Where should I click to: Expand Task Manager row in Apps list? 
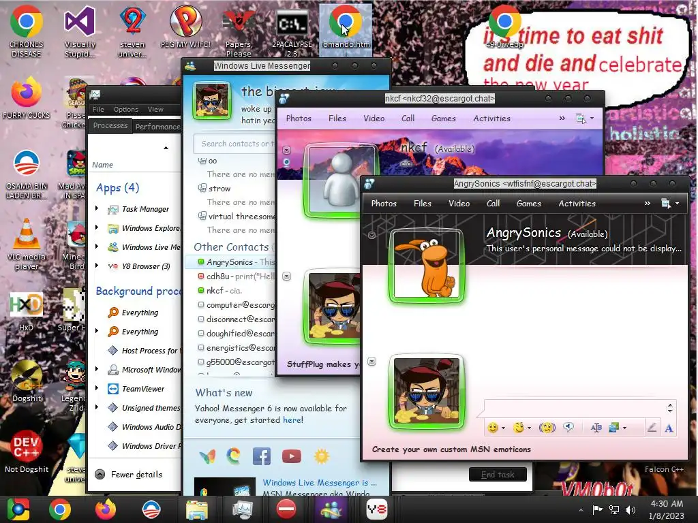tap(97, 208)
